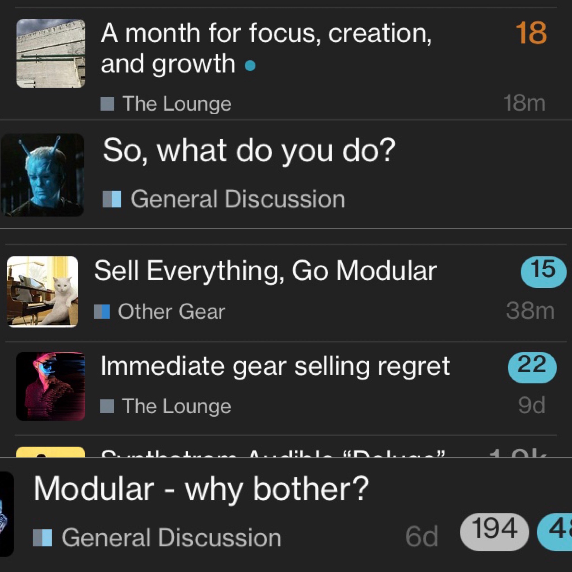572x572 pixels.
Task: Click gray square icon beside first The Lounge
Action: coord(107,104)
